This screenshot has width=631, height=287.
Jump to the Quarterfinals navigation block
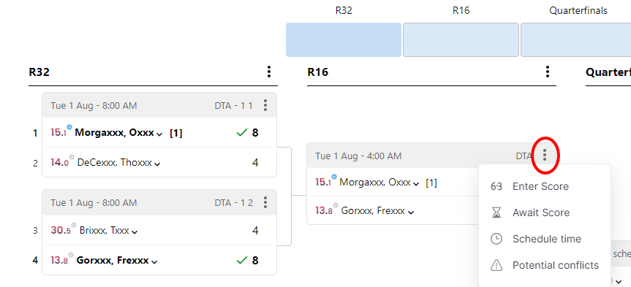[x=576, y=39]
